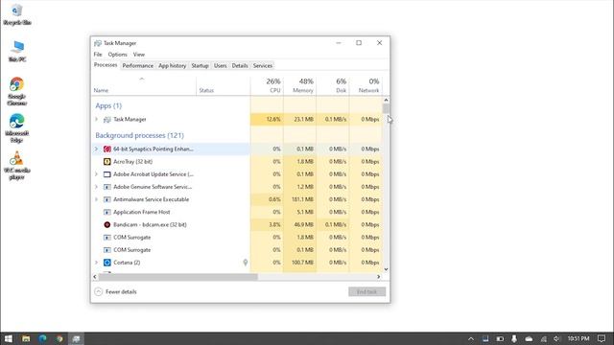614x345 pixels.
Task: Click the Task Manager taskbar button
Action: pos(77,338)
